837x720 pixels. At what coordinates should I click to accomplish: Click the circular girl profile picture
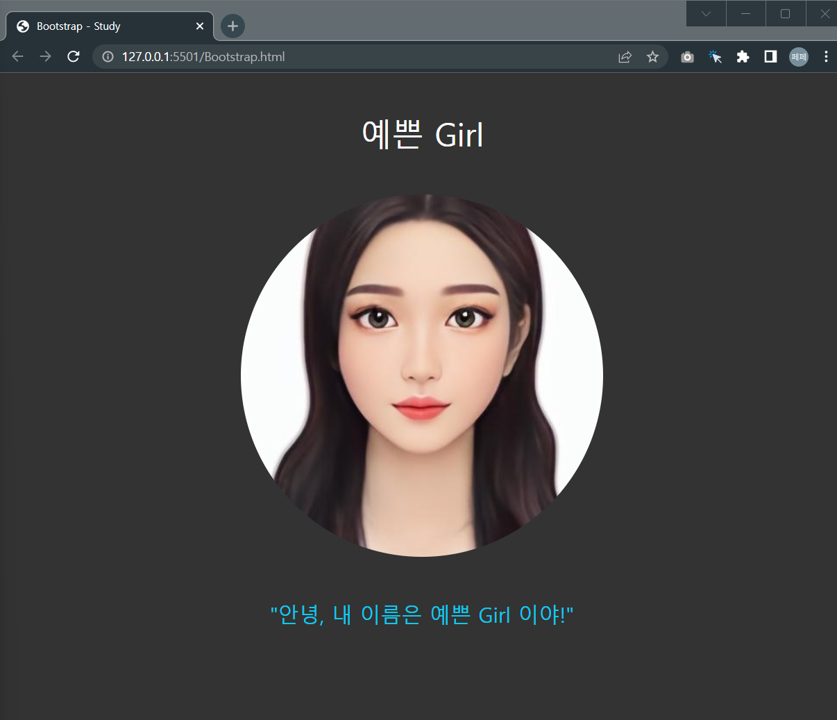point(421,375)
